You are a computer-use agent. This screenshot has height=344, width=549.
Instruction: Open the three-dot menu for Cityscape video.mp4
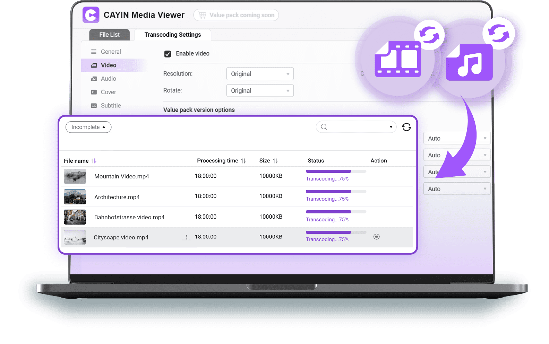point(187,237)
